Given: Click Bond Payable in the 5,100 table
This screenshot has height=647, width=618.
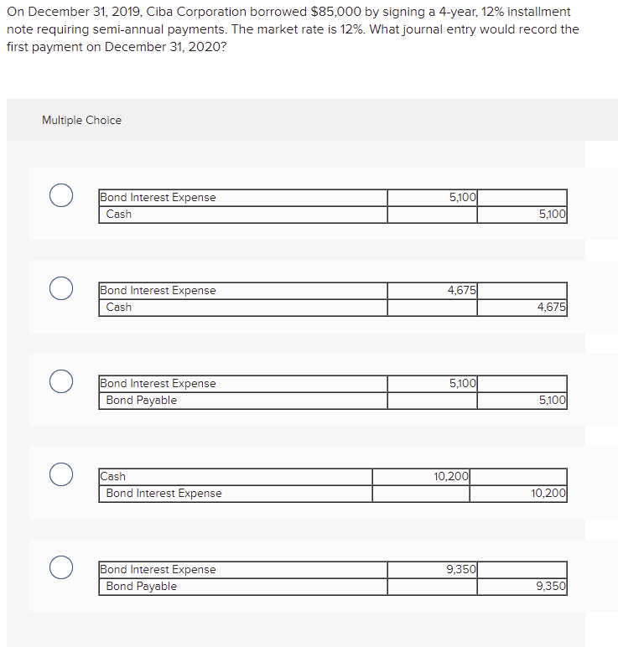Looking at the screenshot, I should [142, 401].
